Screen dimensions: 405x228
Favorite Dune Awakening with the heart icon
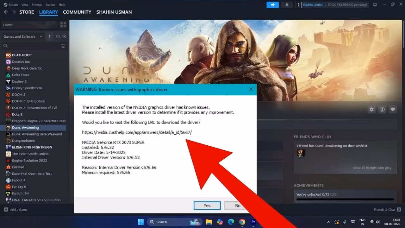[x=393, y=109]
